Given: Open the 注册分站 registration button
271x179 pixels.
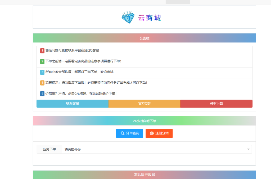Looking at the screenshot, I should pyautogui.click(x=159, y=133).
